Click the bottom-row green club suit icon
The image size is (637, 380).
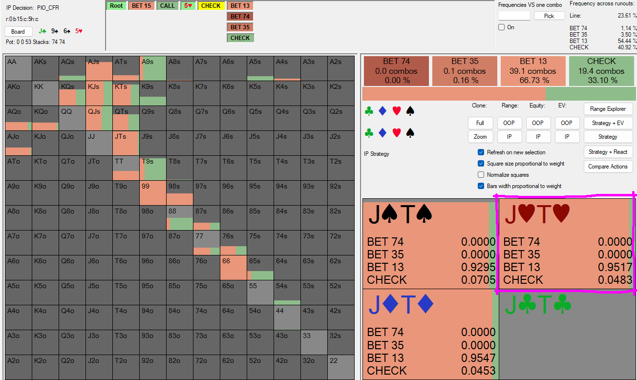pos(369,132)
